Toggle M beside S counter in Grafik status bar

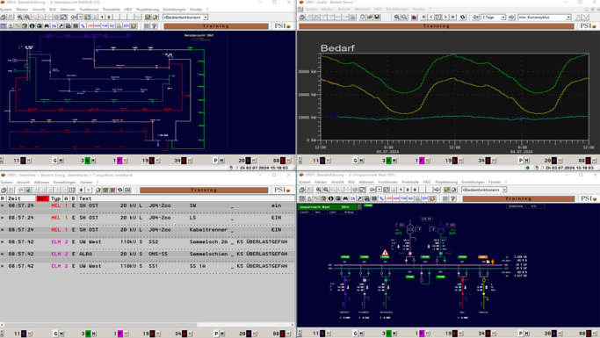pos(329,160)
